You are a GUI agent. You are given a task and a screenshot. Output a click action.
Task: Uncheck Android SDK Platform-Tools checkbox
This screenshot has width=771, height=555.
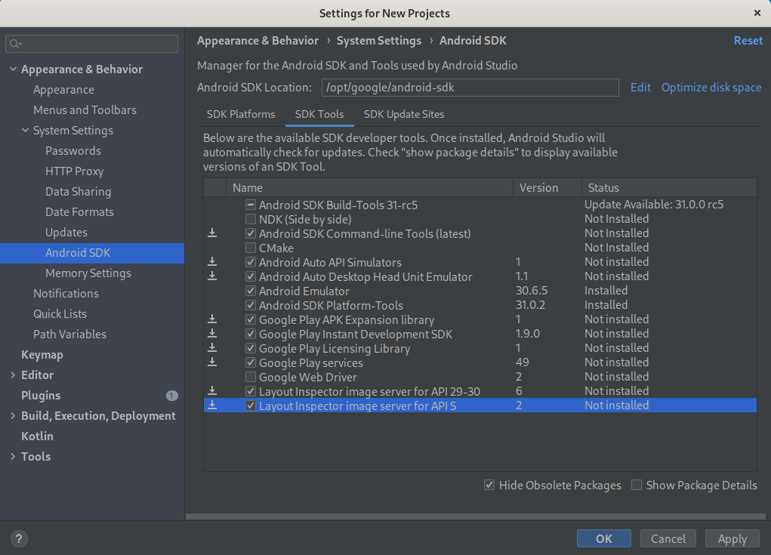[250, 305]
